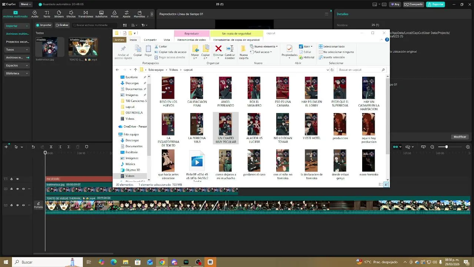The image size is (474, 267).
Task: Switch to Vista ribbon tab
Action: pos(167,40)
